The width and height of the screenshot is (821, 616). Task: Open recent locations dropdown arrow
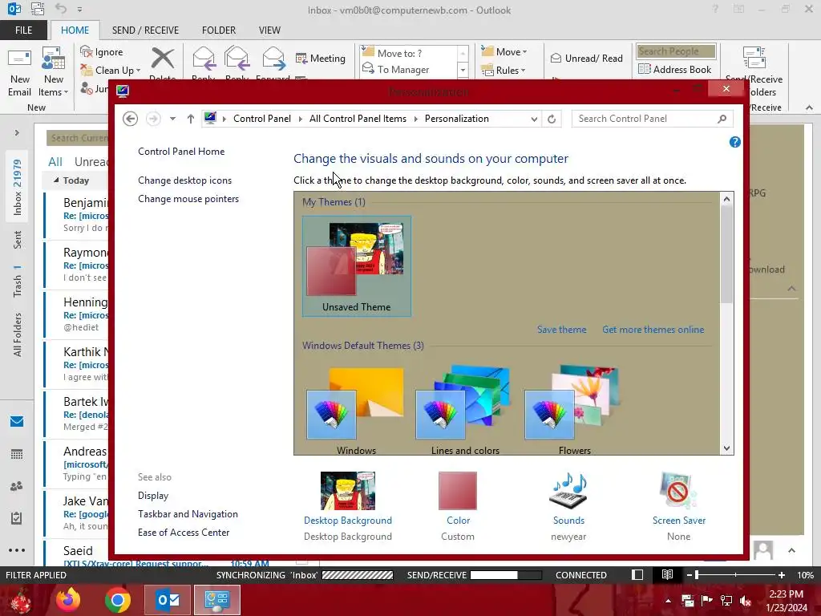(172, 119)
